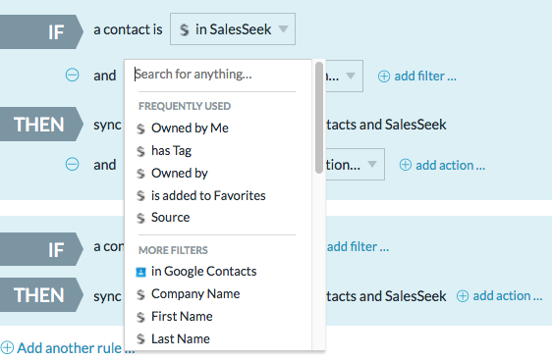This screenshot has height=360, width=552.
Task: Choose 'Company Name' under More Filters
Action: point(195,294)
